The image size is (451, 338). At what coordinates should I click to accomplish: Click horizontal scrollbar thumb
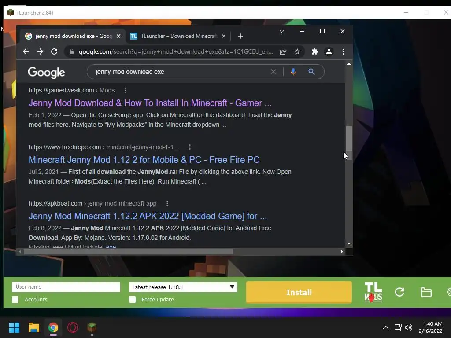pyautogui.click(x=128, y=251)
